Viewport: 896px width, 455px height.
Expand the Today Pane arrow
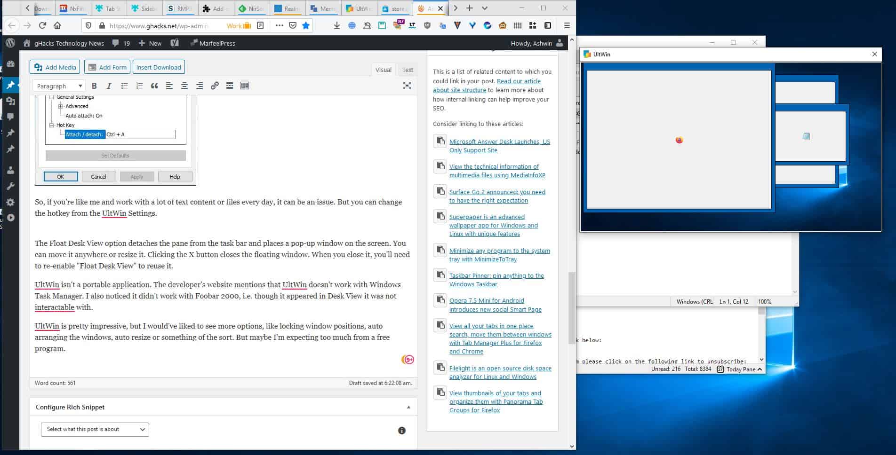760,369
